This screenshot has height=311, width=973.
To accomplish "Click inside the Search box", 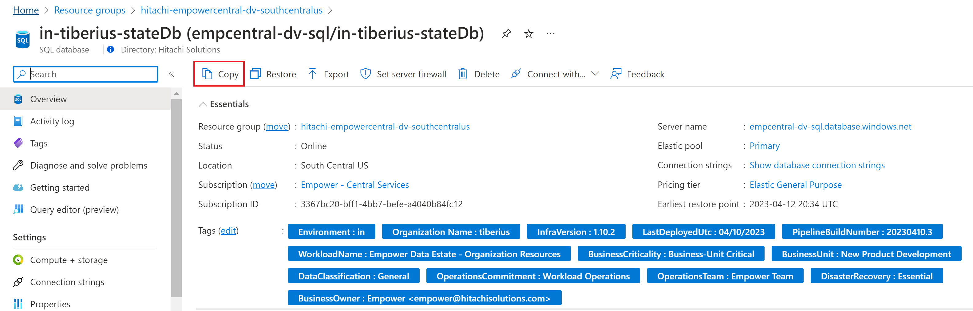I will [x=85, y=74].
